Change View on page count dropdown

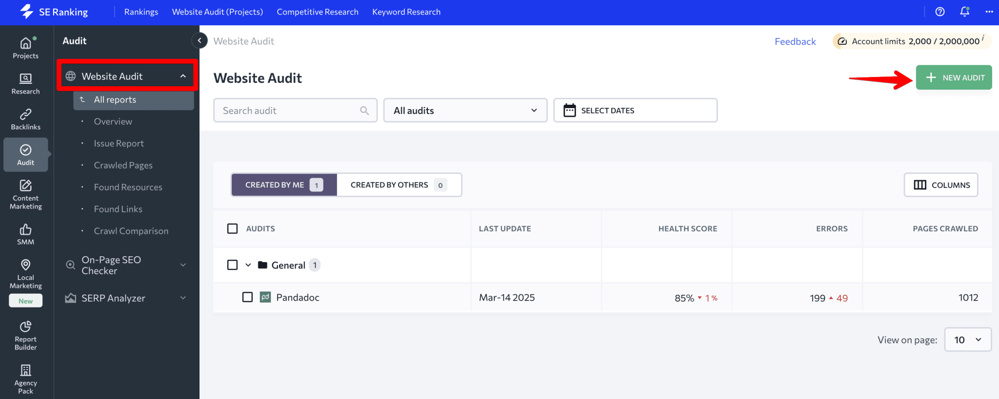pos(967,340)
